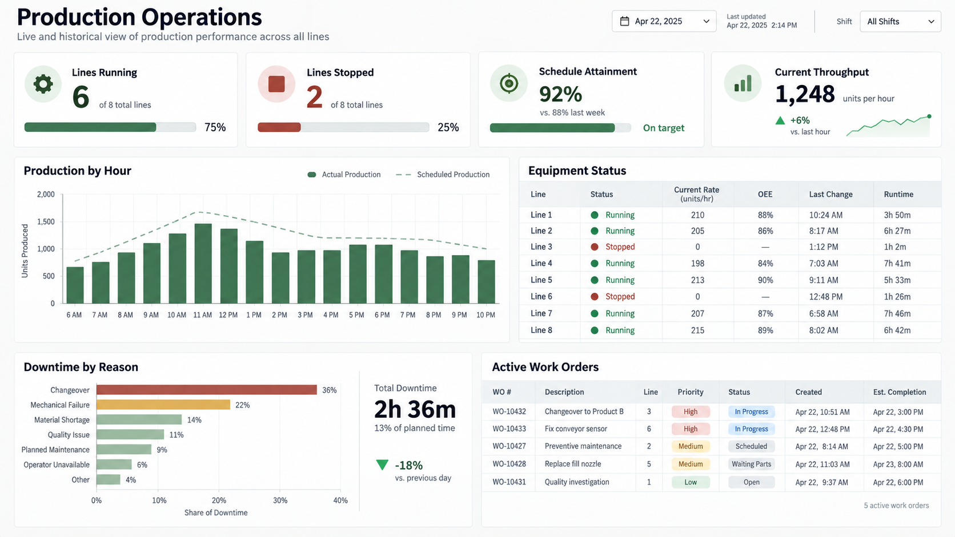Click the red stop icon on Lines Stopped
955x537 pixels.
[276, 84]
